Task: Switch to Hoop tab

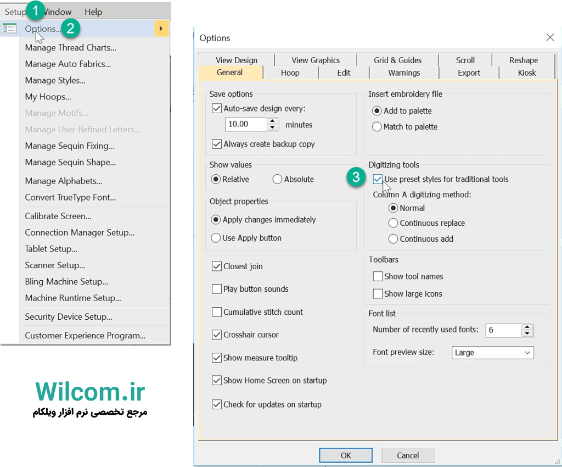Action: 290,73
